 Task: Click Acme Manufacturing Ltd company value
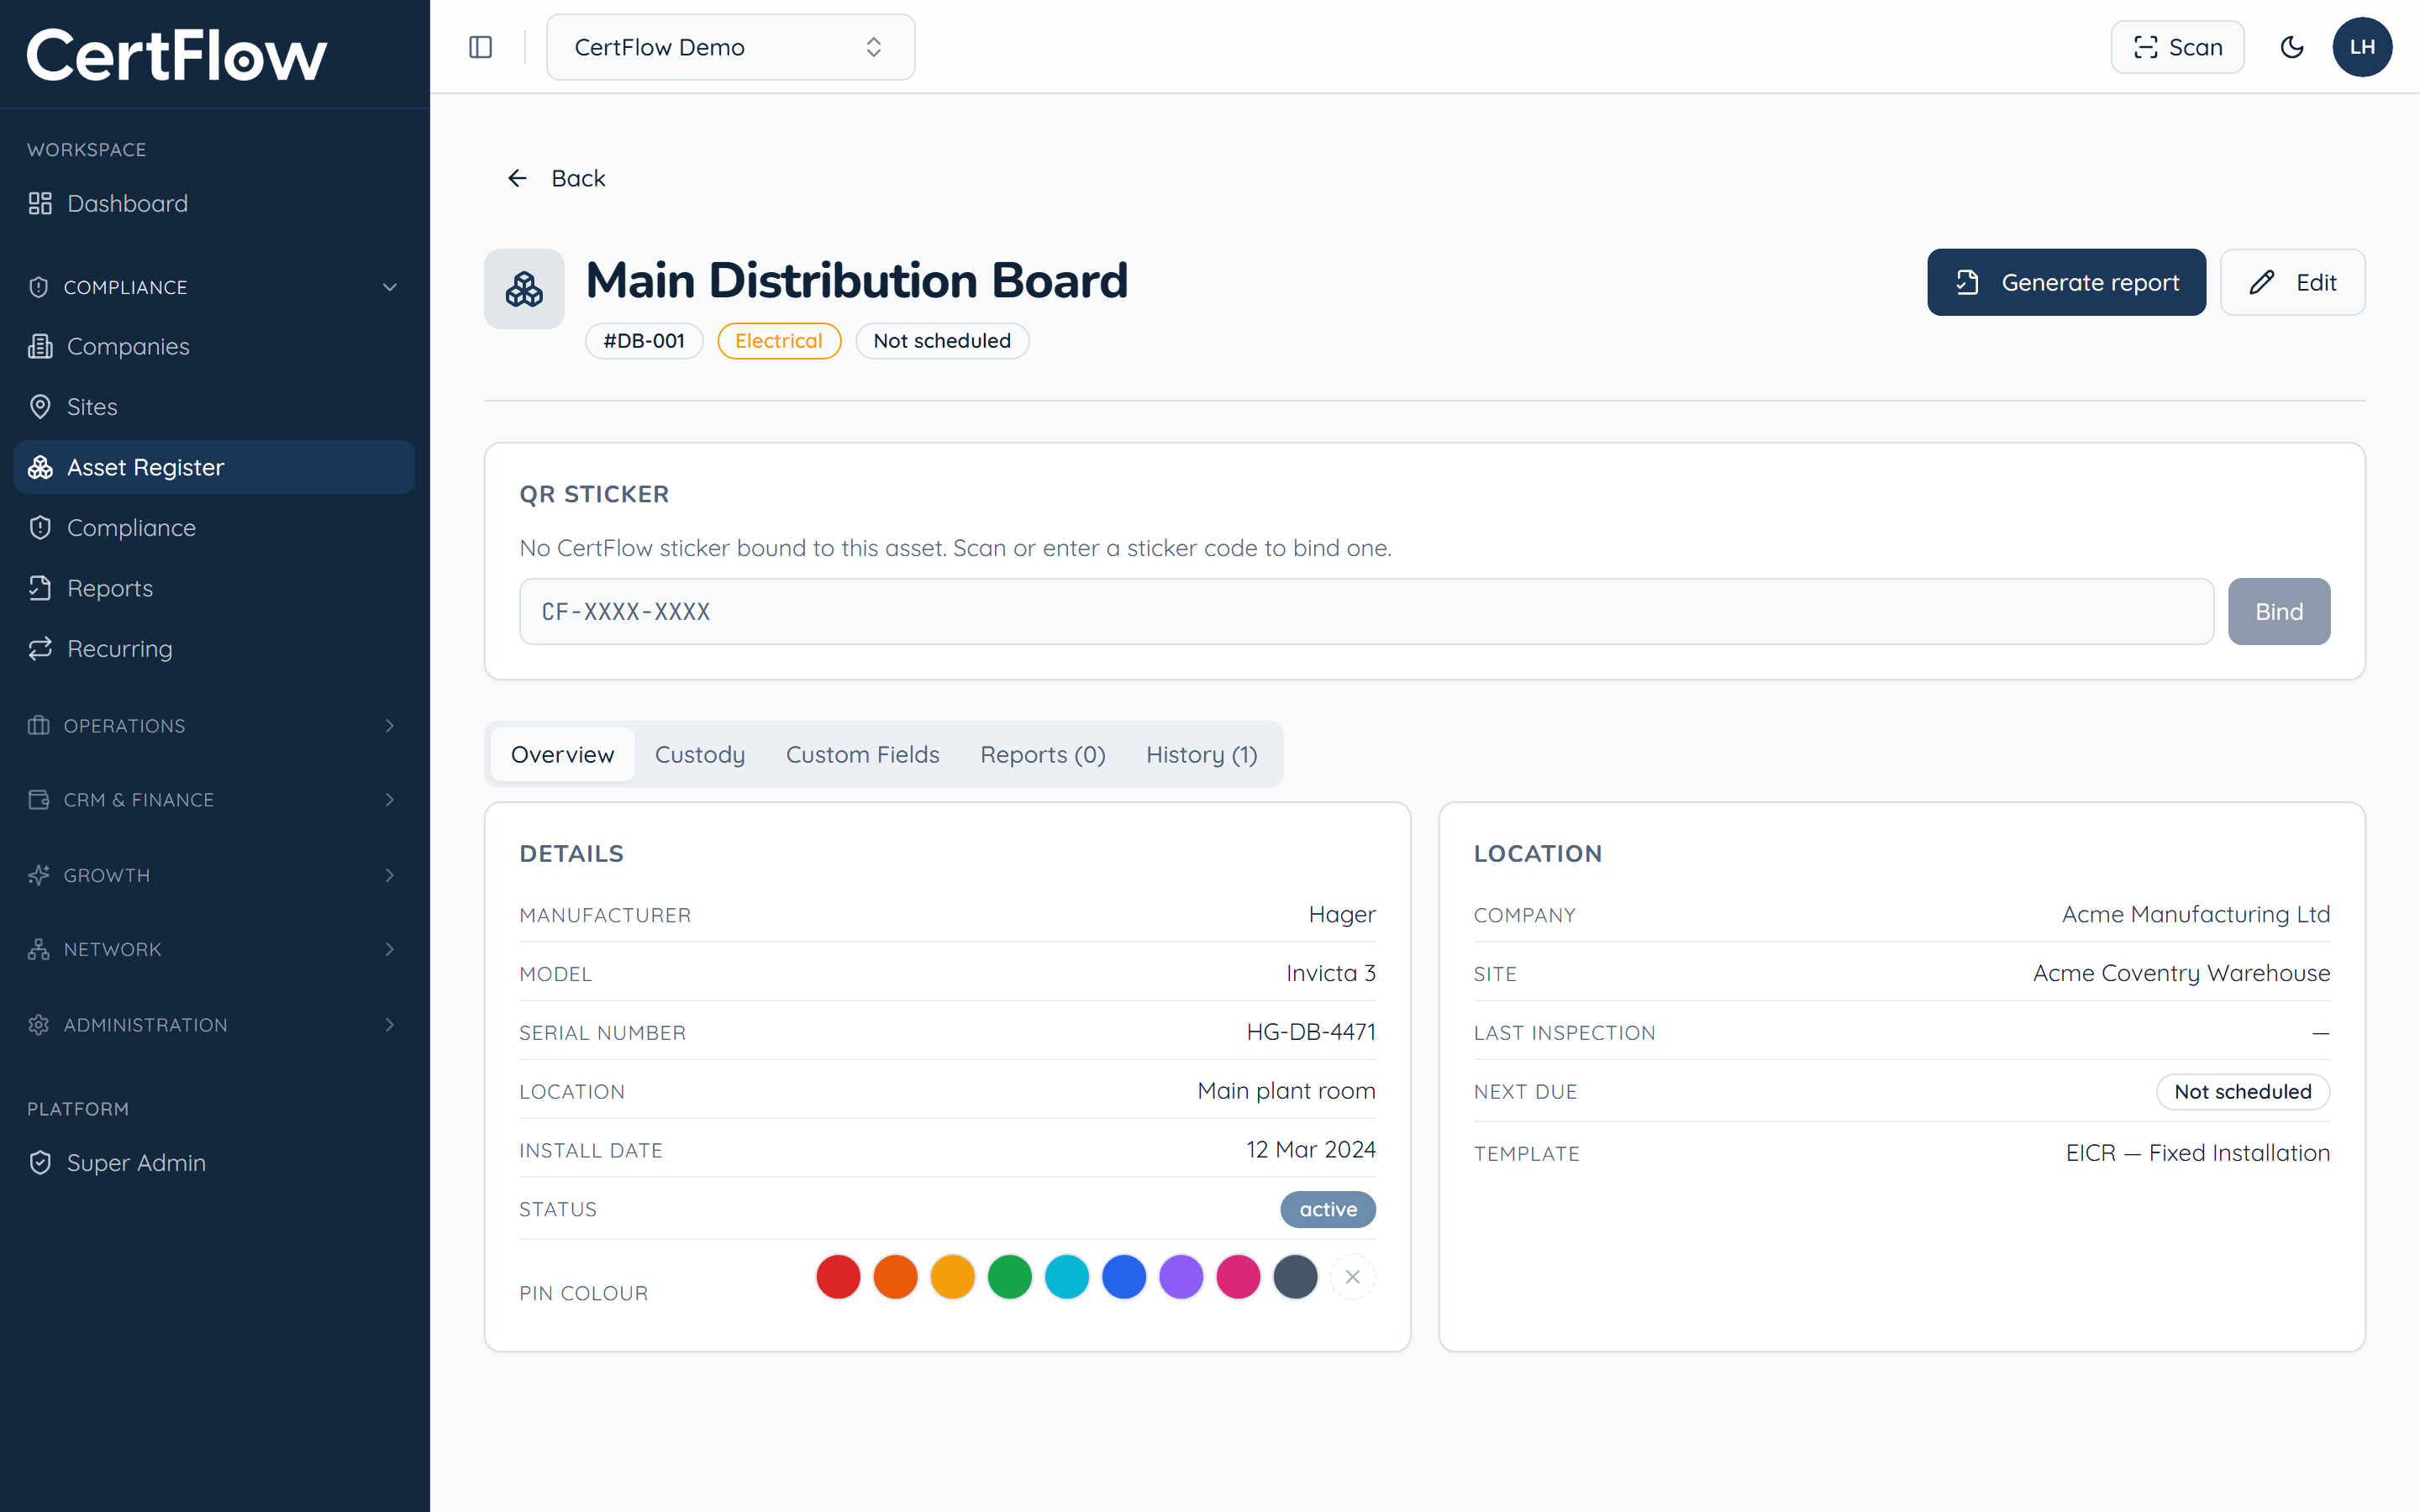2196,915
